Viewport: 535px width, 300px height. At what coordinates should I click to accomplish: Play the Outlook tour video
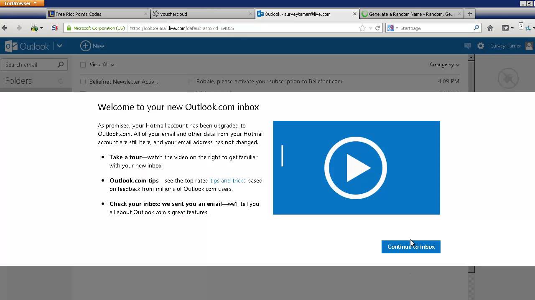click(356, 167)
